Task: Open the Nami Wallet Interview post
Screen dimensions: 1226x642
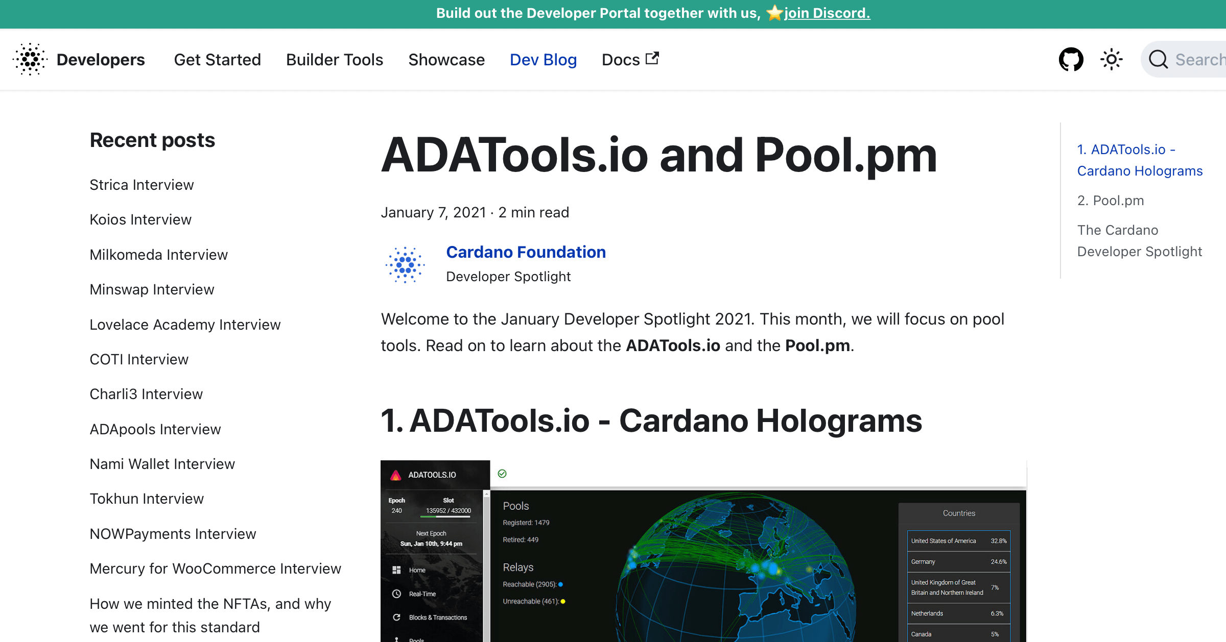Action: tap(162, 464)
